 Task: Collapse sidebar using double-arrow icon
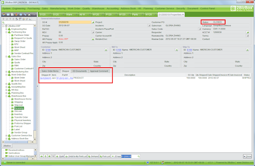pyautogui.click(x=34, y=15)
